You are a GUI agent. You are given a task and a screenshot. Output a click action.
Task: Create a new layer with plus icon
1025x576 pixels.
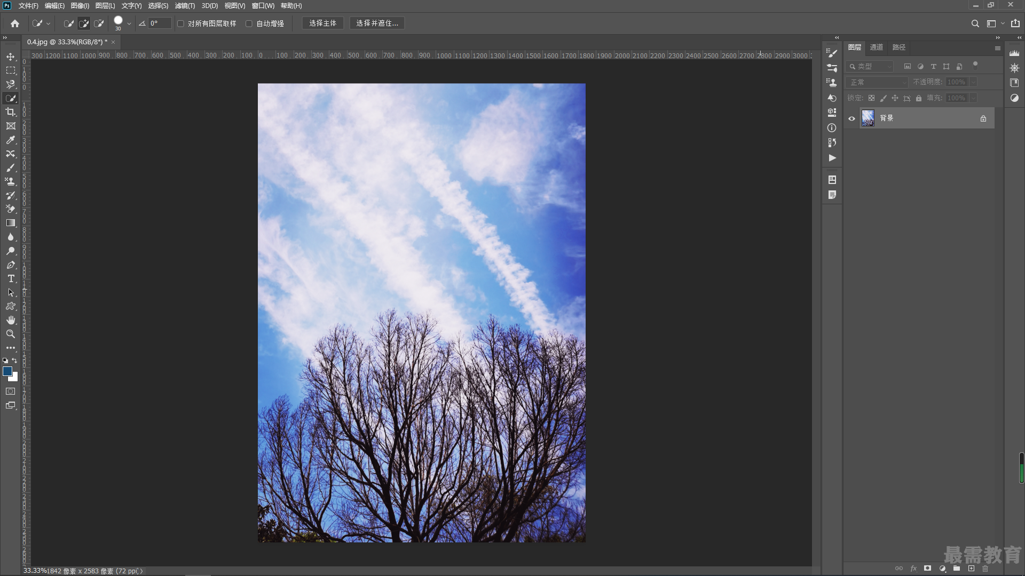pos(971,569)
